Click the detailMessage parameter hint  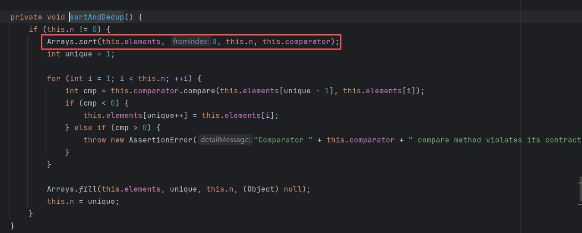pyautogui.click(x=225, y=140)
